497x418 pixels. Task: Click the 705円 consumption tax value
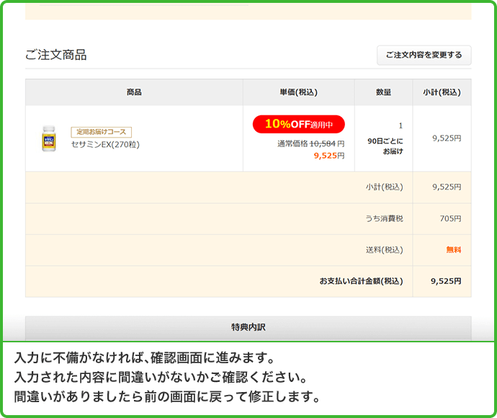tap(450, 218)
